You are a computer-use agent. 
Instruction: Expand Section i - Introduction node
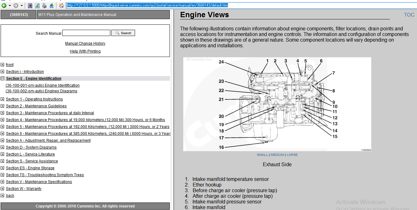point(3,72)
